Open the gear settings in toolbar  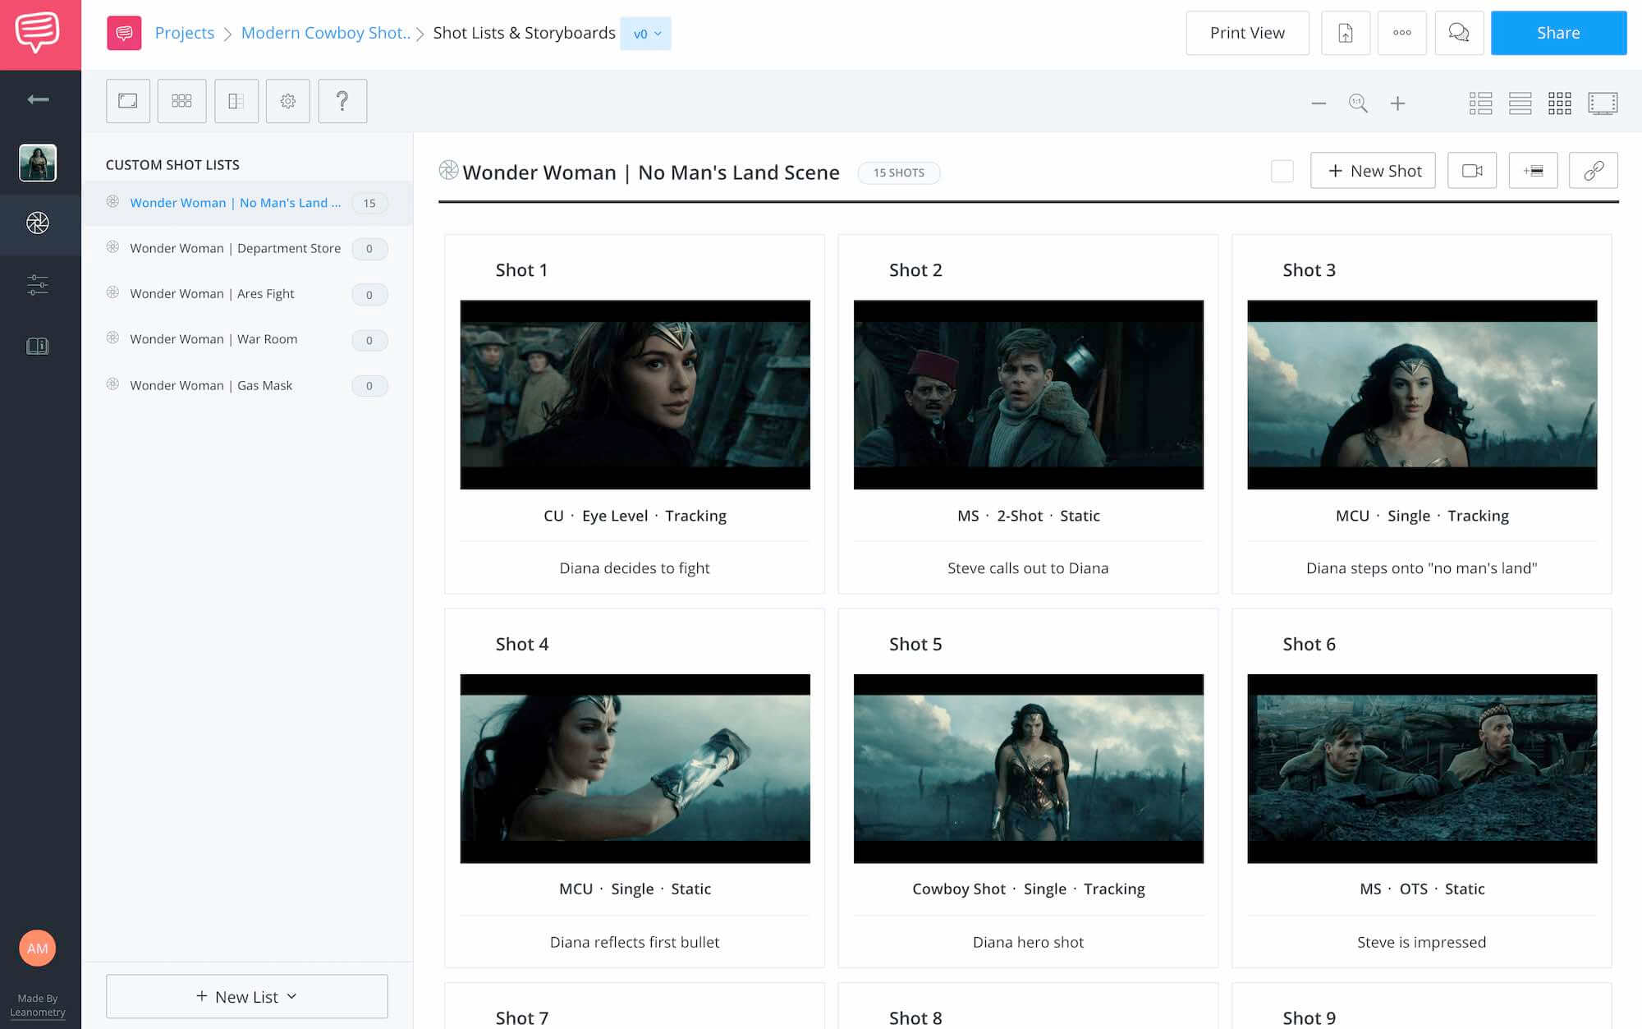click(287, 101)
